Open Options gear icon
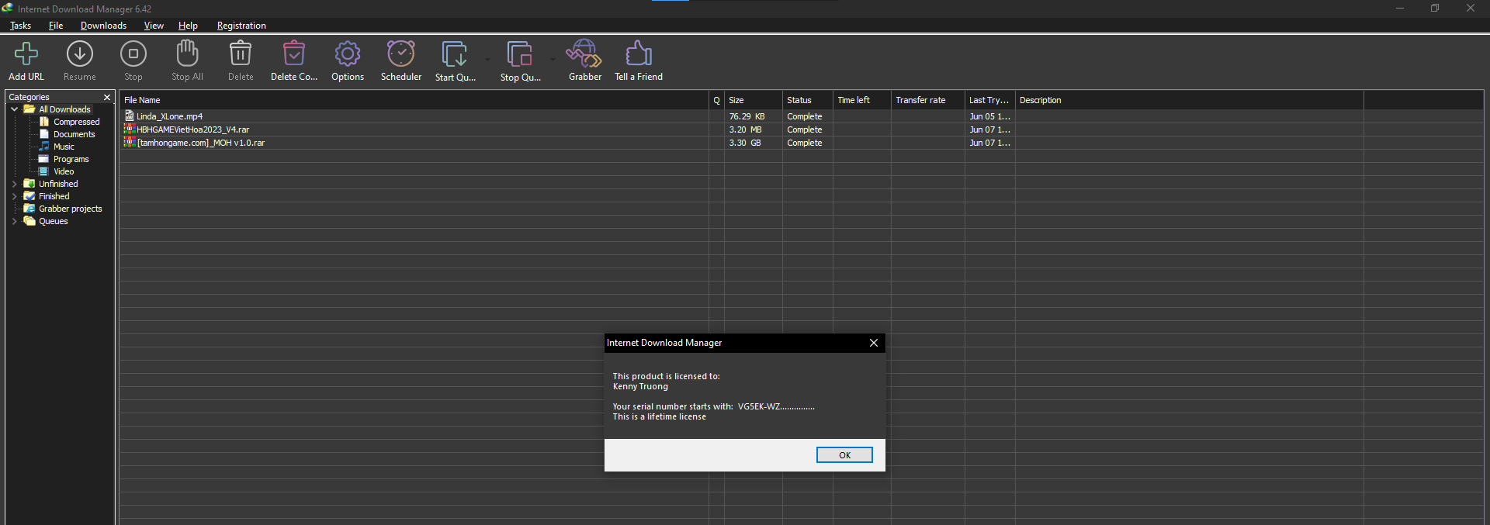1490x525 pixels. 348,54
